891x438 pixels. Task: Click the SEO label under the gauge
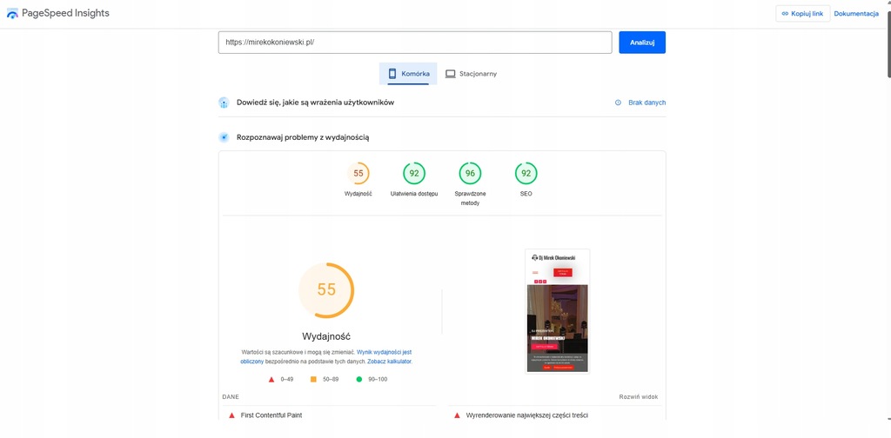click(526, 194)
